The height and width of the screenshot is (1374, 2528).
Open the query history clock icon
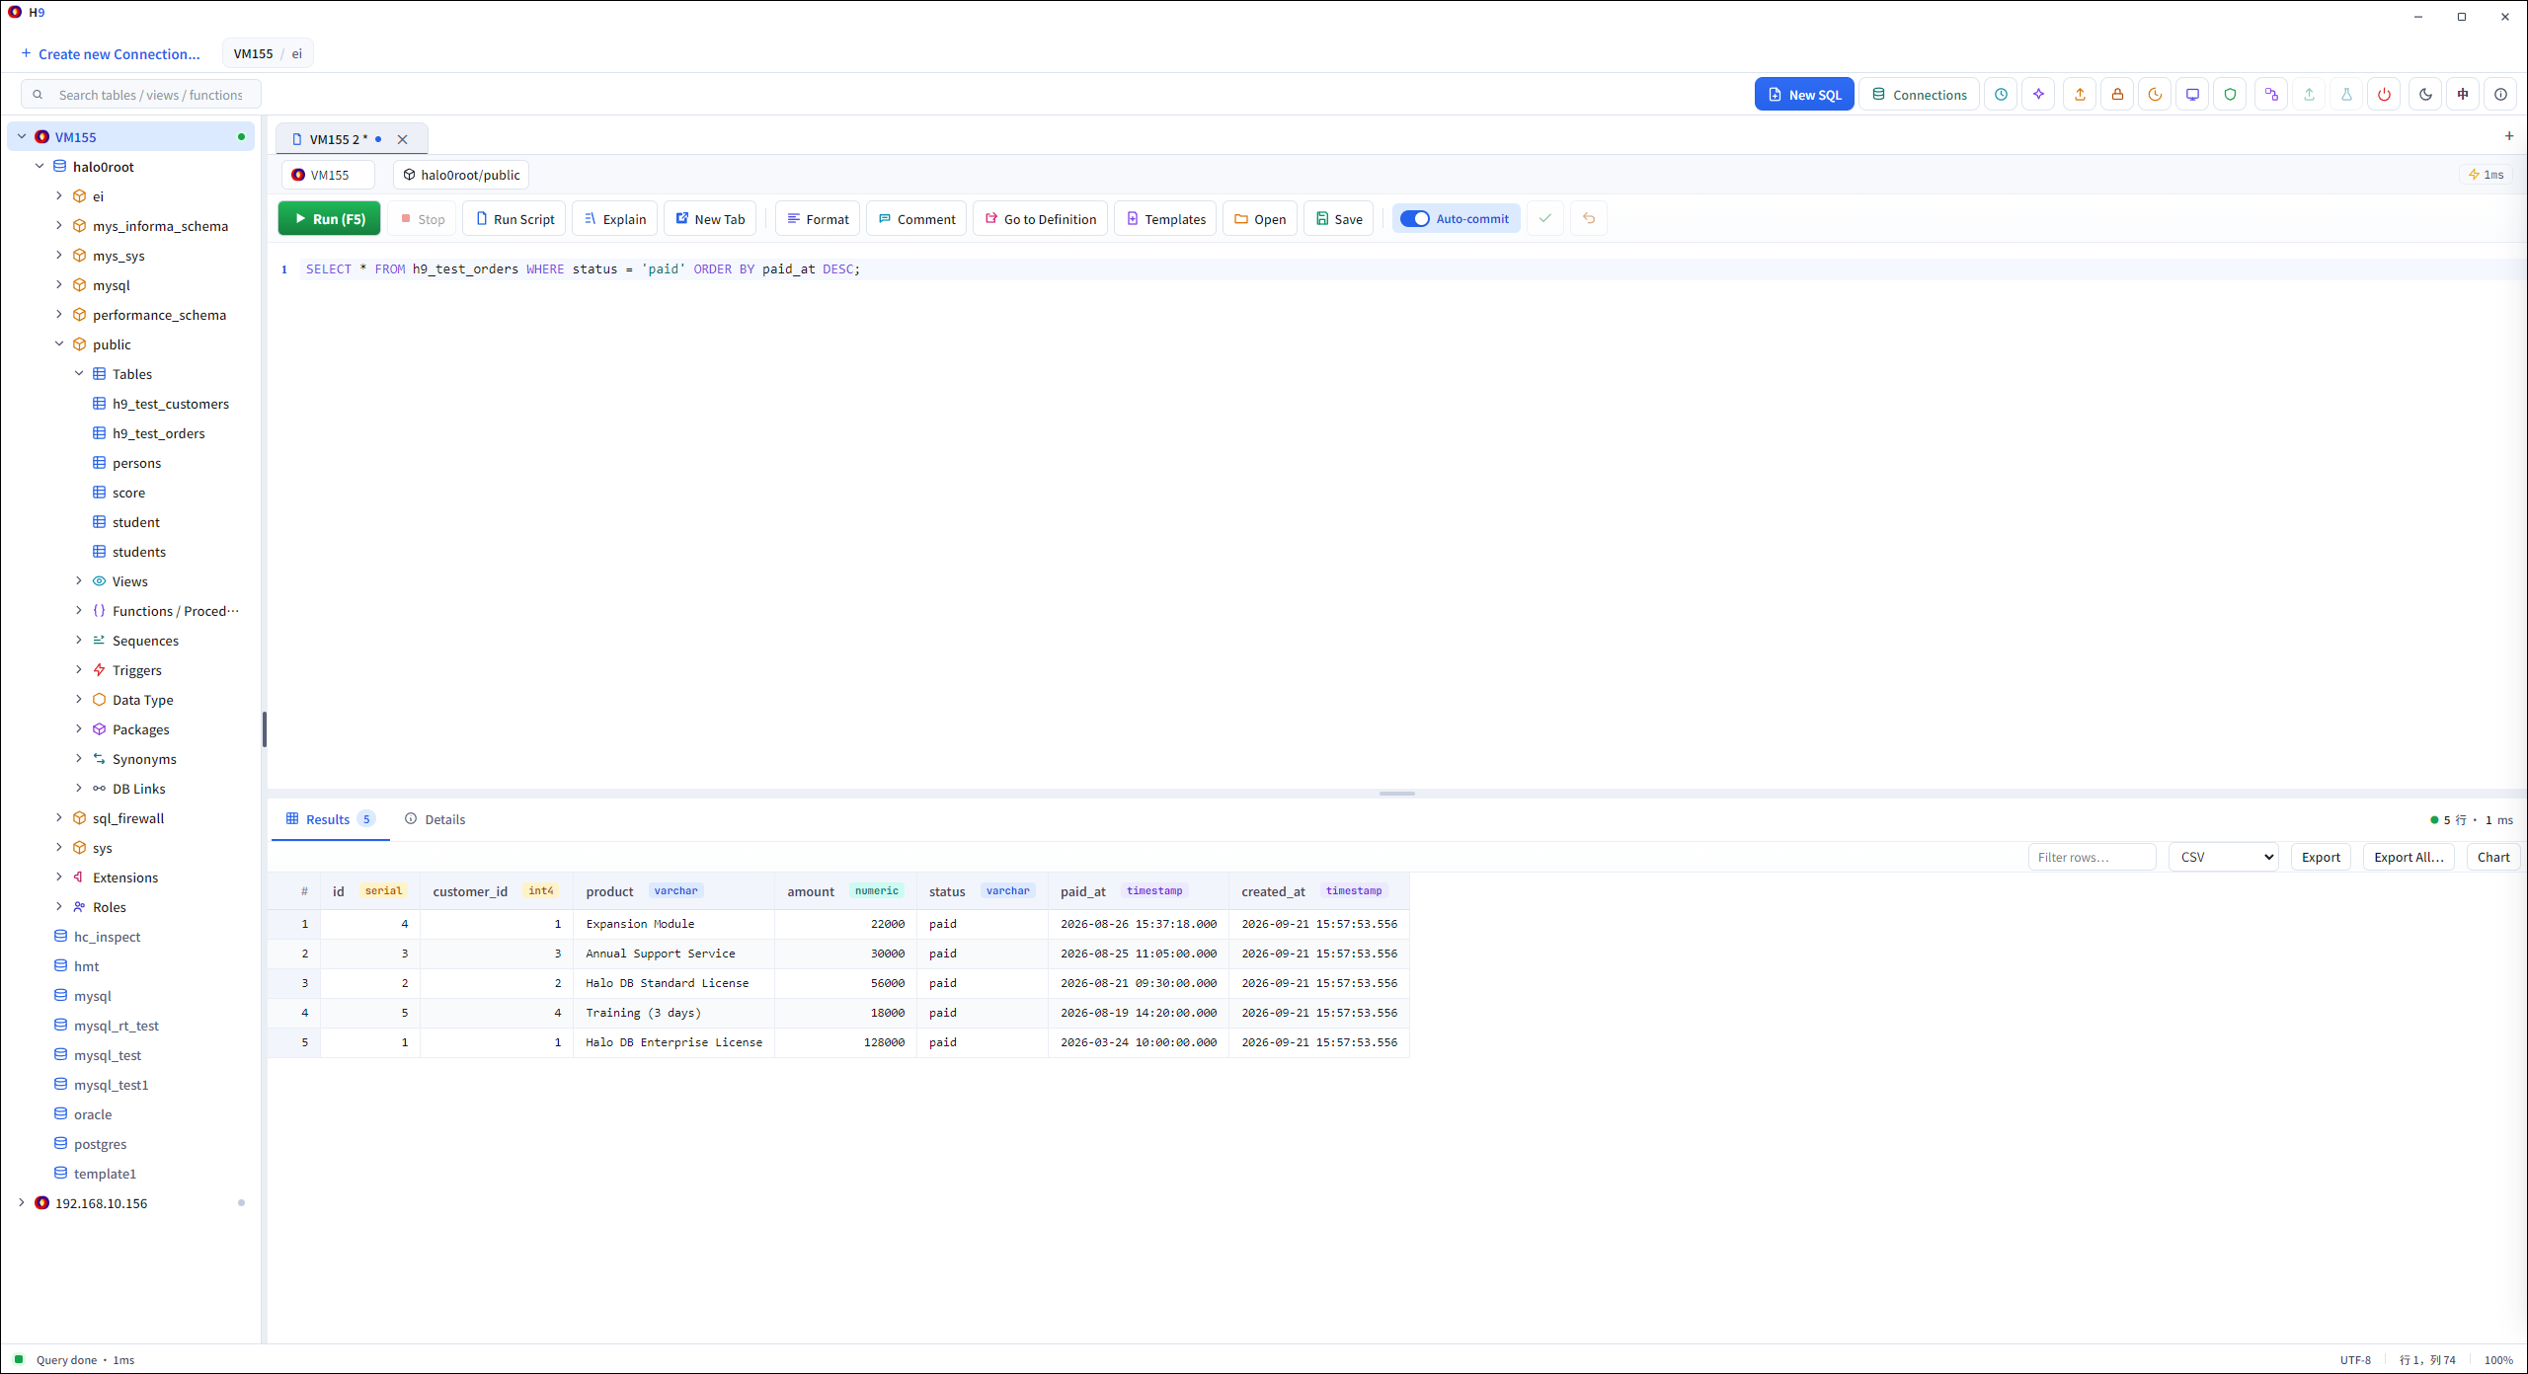click(x=2001, y=95)
